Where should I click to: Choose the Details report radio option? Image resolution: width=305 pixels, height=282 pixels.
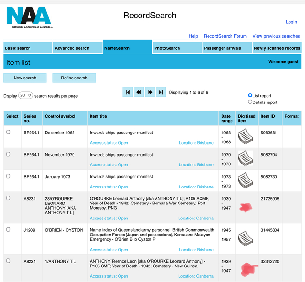250,102
